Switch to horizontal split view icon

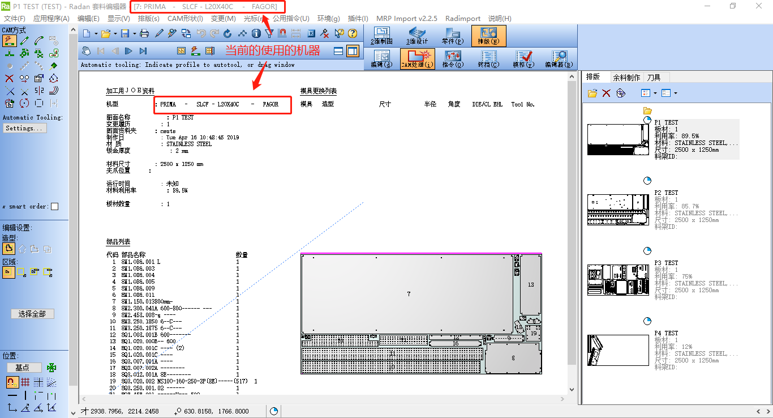click(338, 51)
